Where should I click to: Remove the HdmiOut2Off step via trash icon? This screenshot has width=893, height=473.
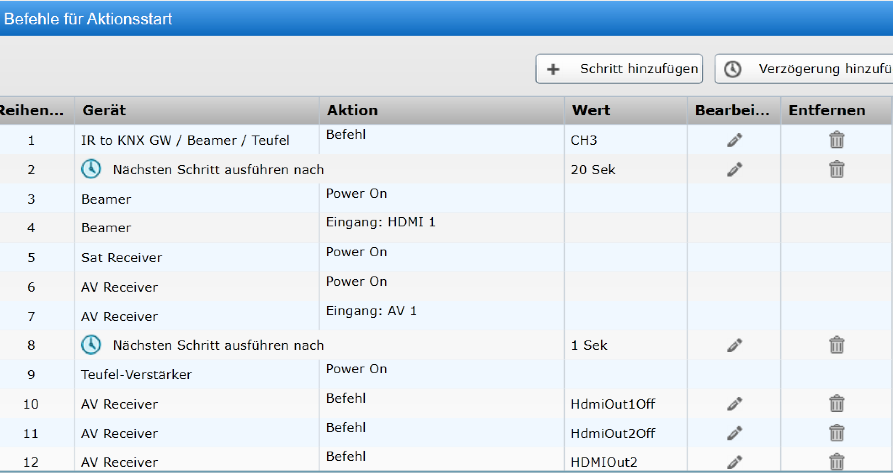pos(836,433)
